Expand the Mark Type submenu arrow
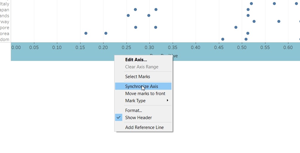300x153 pixels. pyautogui.click(x=168, y=101)
